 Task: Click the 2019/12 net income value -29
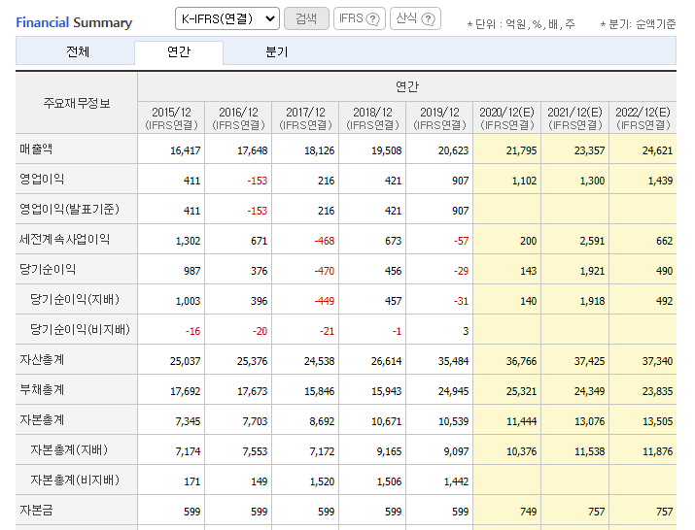(x=461, y=271)
